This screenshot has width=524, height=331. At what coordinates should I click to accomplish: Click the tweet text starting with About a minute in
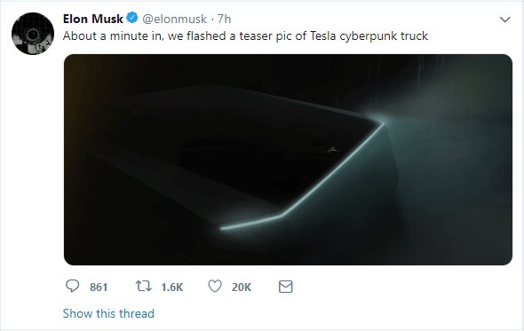[245, 35]
